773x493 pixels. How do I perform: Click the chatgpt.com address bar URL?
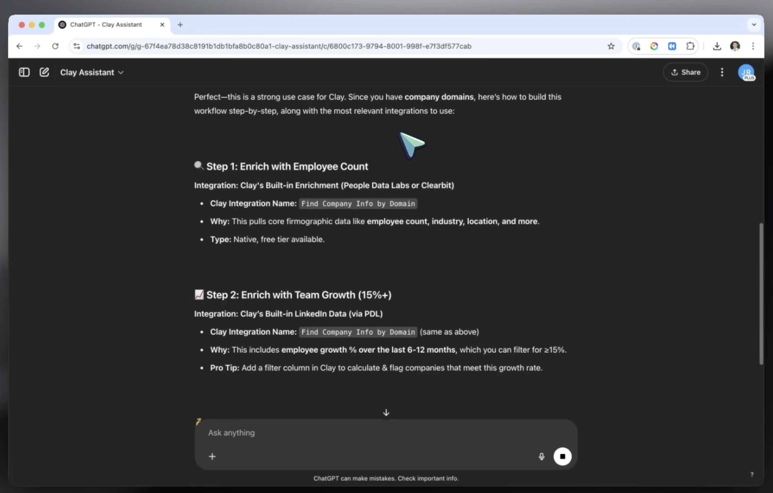pyautogui.click(x=279, y=46)
